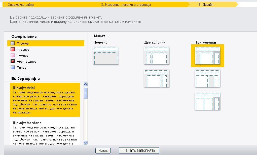Choose the 'Нежное' design style
Viewport: 257px width, 155px height.
click(x=22, y=55)
